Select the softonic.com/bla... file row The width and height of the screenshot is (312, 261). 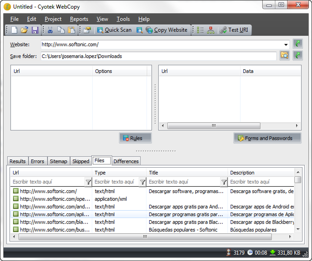click(x=152, y=222)
